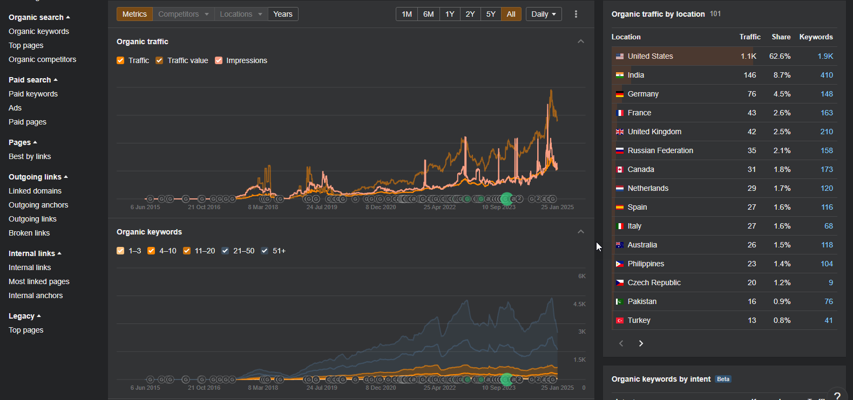Click the India flag icon
This screenshot has width=853, height=400.
[620, 75]
